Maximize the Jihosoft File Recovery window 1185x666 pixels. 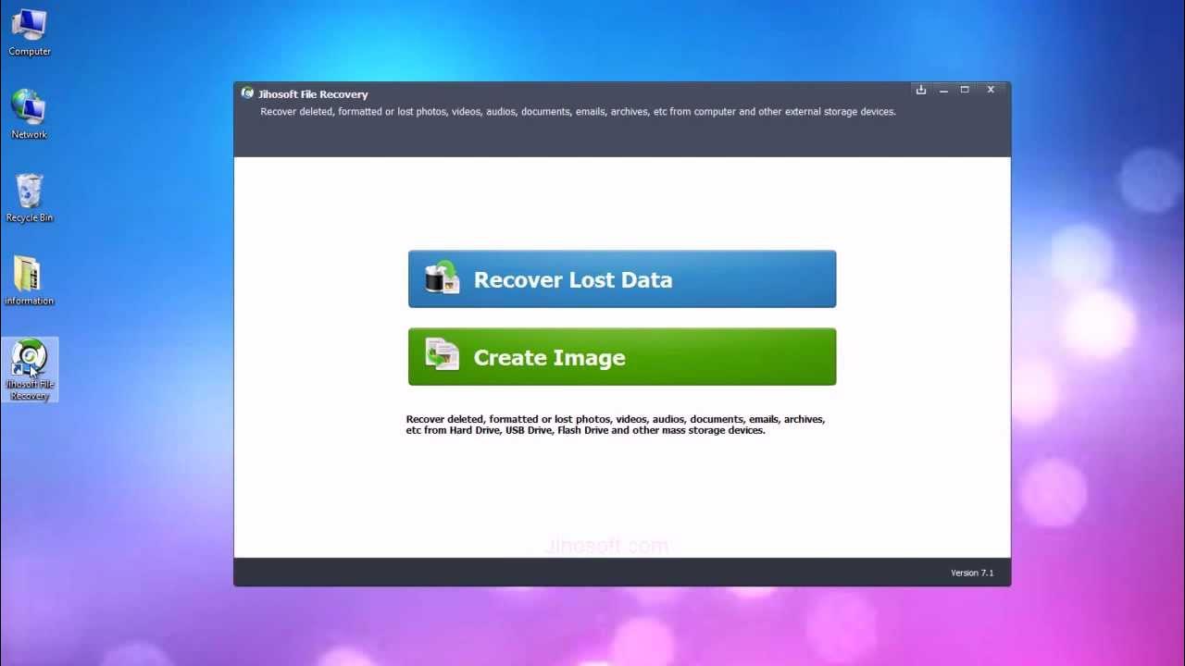(965, 90)
